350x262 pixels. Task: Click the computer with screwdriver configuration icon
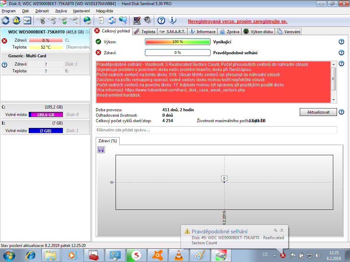pos(137,20)
